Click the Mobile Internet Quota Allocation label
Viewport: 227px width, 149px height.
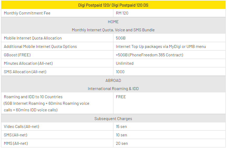tap(33, 38)
